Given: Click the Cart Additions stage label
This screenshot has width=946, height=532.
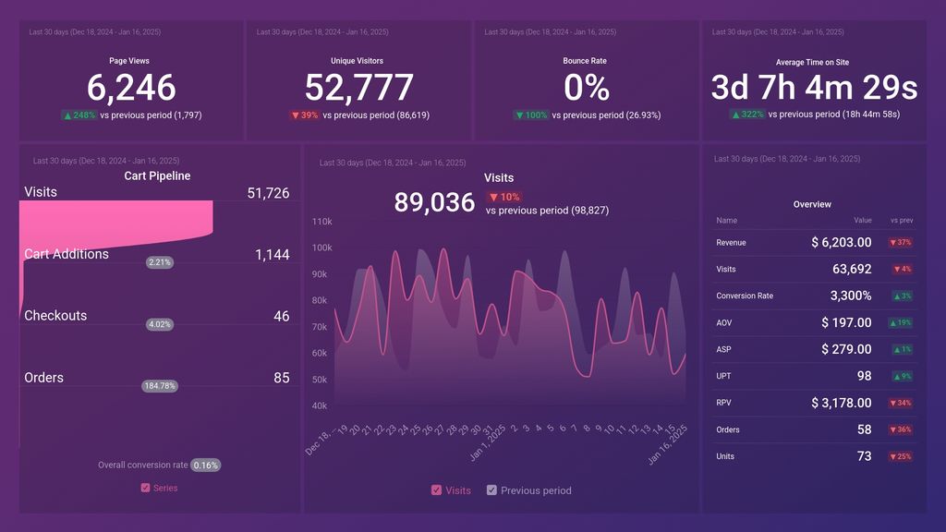Looking at the screenshot, I should click(67, 254).
